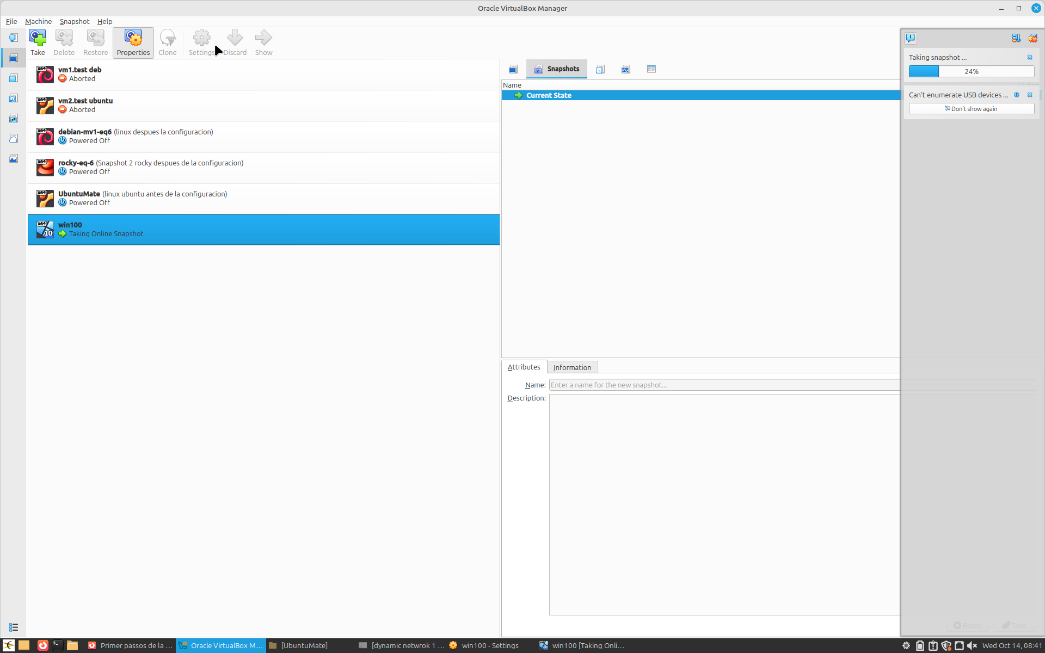1045x653 pixels.
Task: Click the delete all finished notifications icon
Action: (1032, 38)
